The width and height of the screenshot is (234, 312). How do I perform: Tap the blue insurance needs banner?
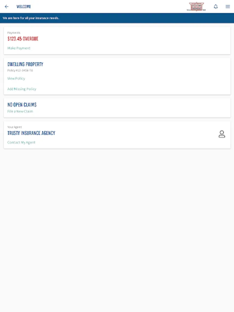(x=117, y=18)
